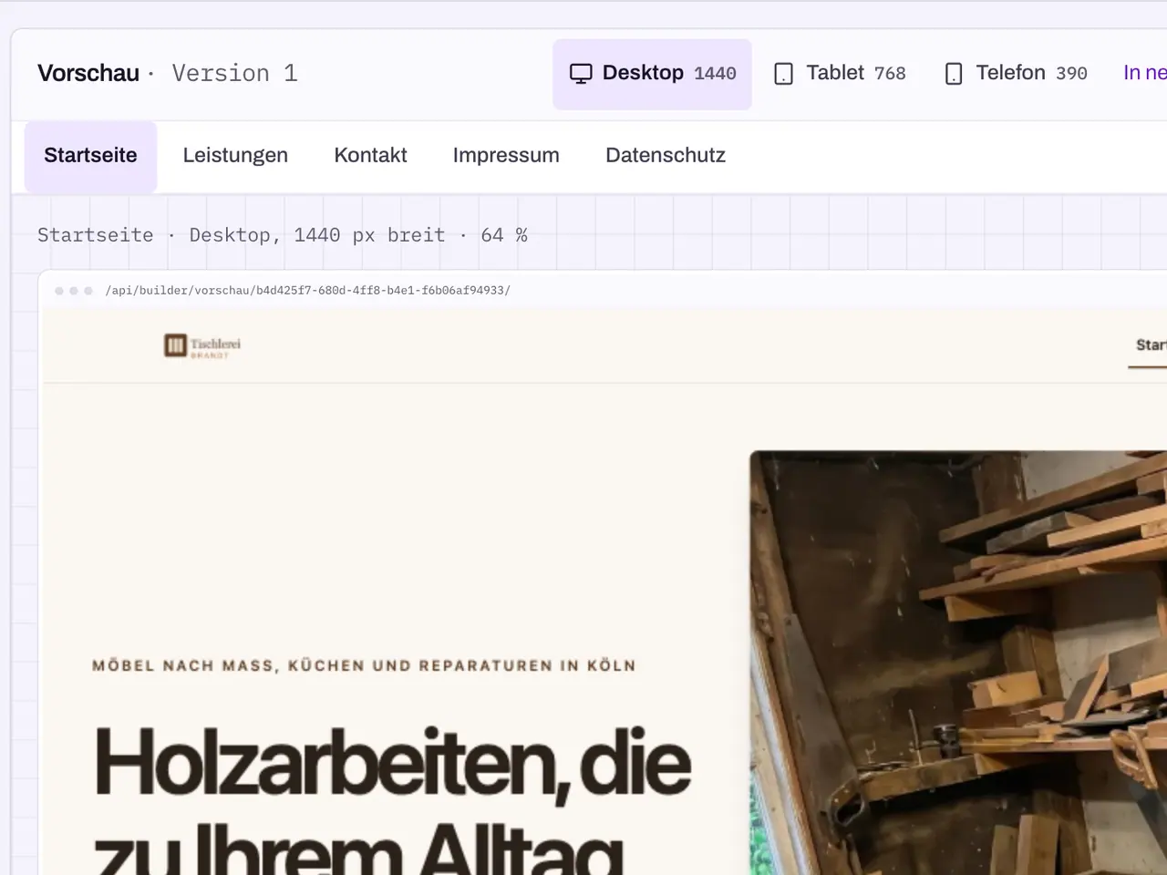Switch preview to Desktop 1440 viewport

pos(652,74)
